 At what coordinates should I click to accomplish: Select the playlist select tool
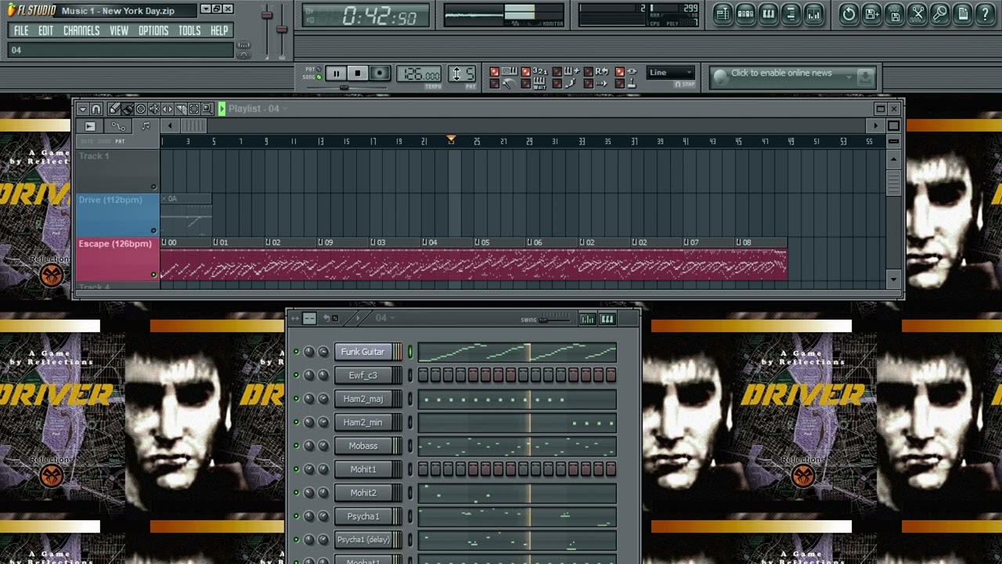pos(194,109)
